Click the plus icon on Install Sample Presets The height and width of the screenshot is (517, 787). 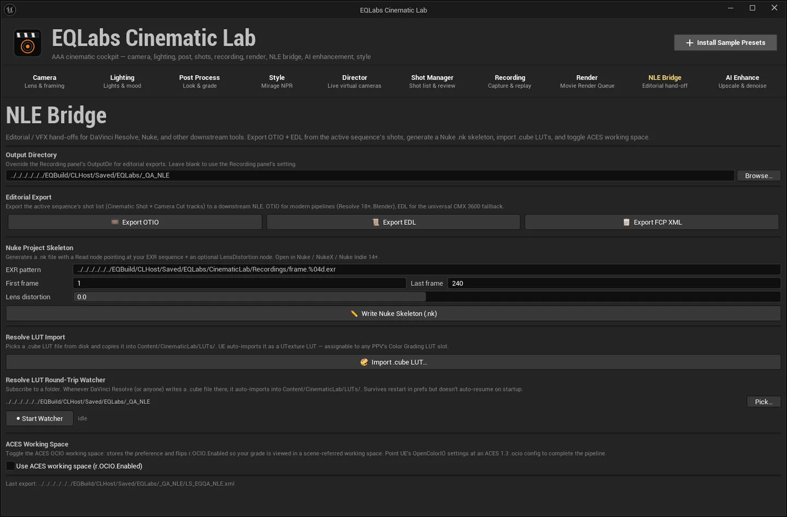click(690, 43)
